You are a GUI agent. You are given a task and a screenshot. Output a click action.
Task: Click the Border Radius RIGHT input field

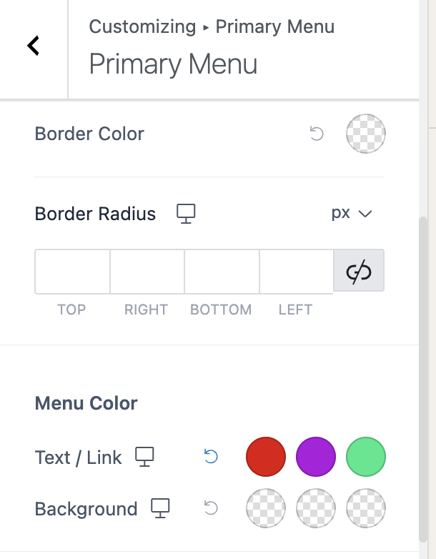(147, 271)
